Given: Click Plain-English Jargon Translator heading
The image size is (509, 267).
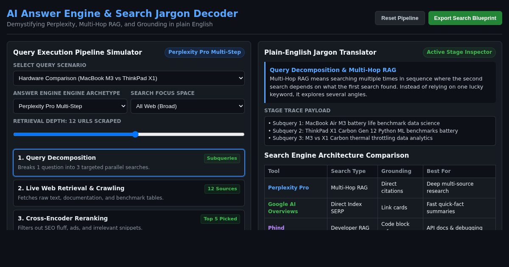Looking at the screenshot, I should pyautogui.click(x=320, y=53).
